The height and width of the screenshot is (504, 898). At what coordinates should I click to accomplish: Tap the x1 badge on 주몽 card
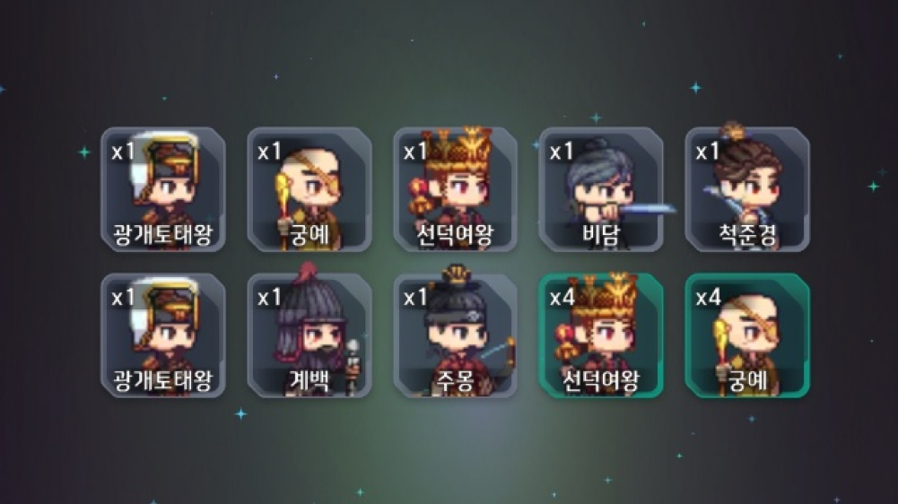[x=415, y=298]
